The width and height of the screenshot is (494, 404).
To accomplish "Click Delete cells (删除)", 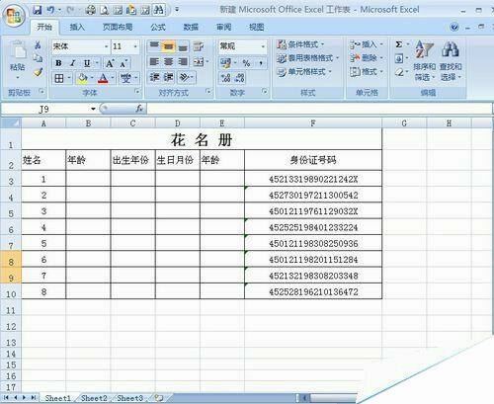I will coord(367,58).
